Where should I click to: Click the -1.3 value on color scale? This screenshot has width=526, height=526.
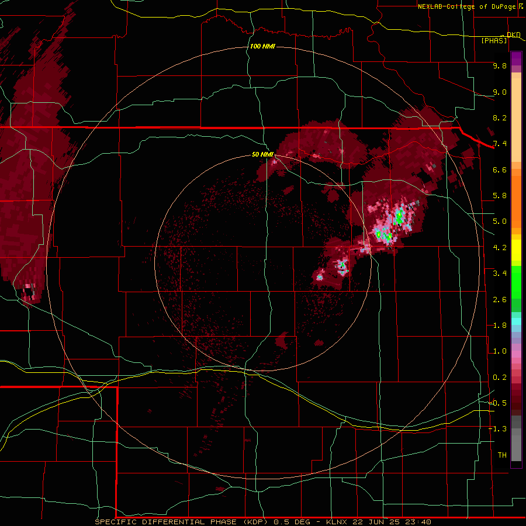pos(498,430)
